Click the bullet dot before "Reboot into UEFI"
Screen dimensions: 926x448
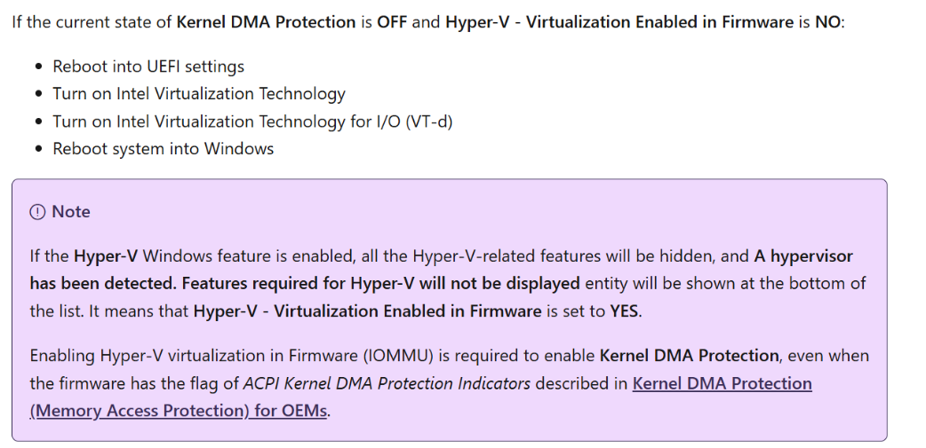[39, 66]
